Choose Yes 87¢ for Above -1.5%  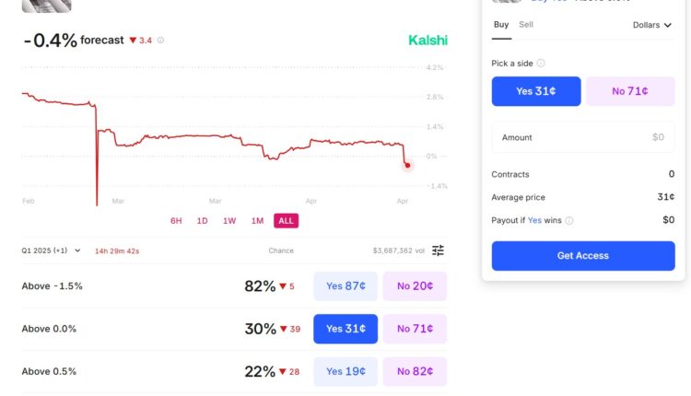(x=345, y=286)
